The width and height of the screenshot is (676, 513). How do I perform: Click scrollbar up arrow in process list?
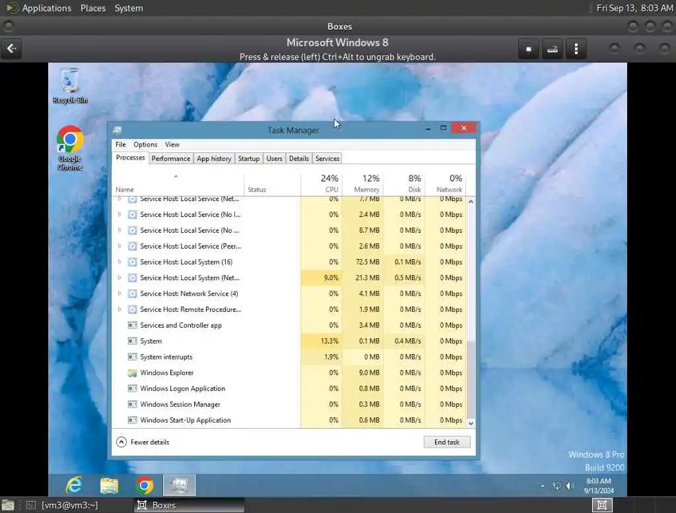point(471,202)
